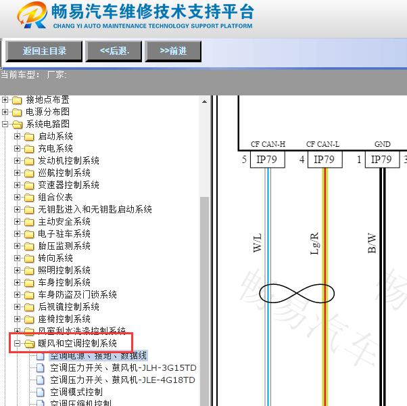Expand the 启动系统 tree node
Image resolution: width=407 pixels, height=406 pixels.
coord(17,136)
